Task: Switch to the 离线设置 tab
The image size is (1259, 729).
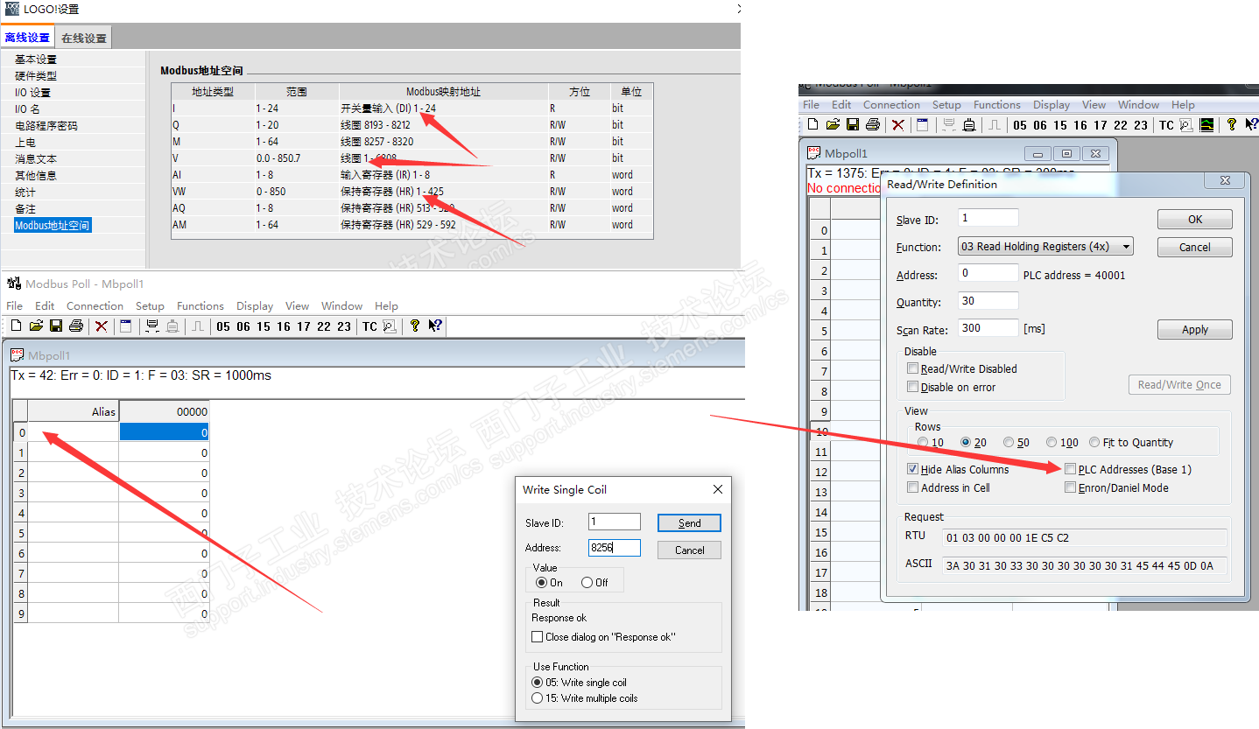Action: 27,38
